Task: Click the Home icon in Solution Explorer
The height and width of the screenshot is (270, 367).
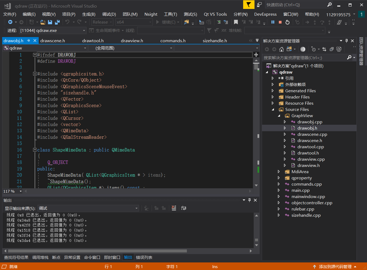Action: tap(282, 49)
